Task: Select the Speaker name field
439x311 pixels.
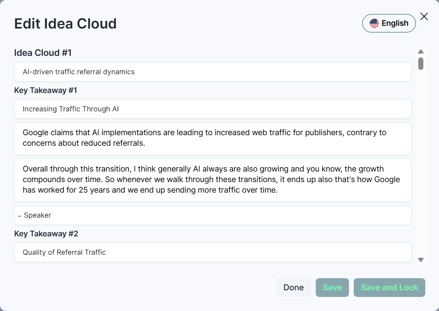Action: click(x=212, y=215)
